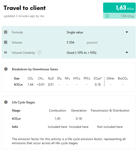
Task: Click the info icon beside 1,04 tCO₂e
Action: pyautogui.click(x=107, y=16)
